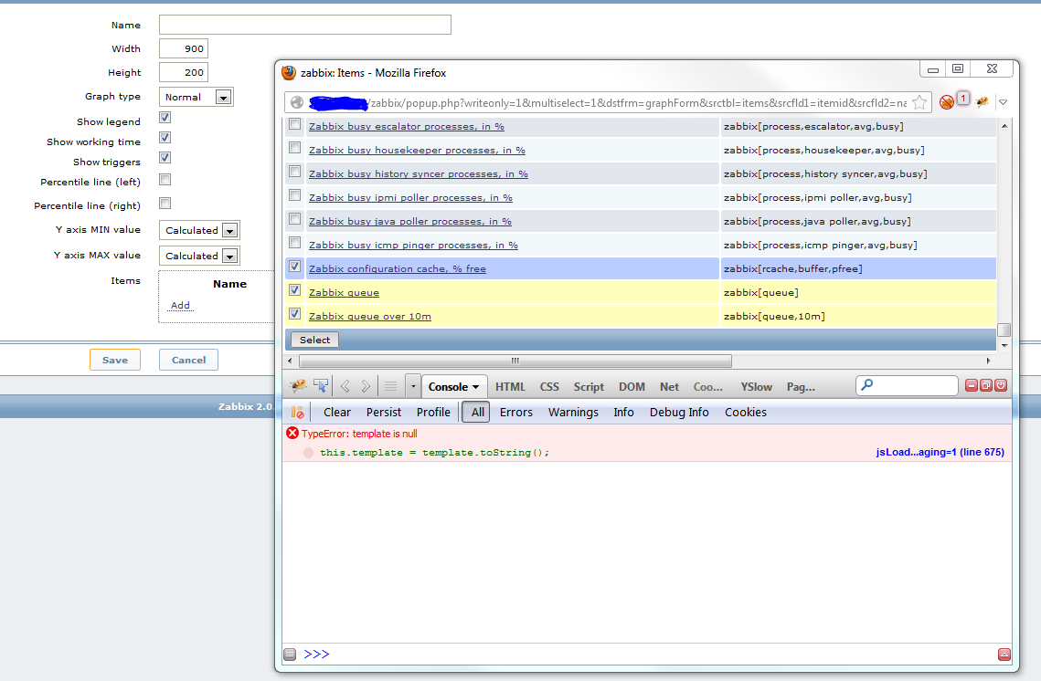
Task: Show Cookies filter in console
Action: [746, 412]
